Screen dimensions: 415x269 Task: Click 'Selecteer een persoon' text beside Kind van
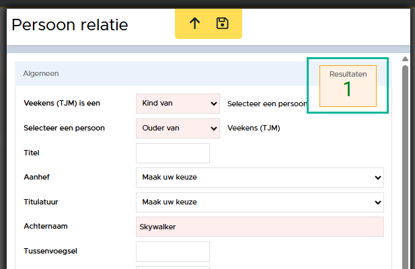(267, 104)
